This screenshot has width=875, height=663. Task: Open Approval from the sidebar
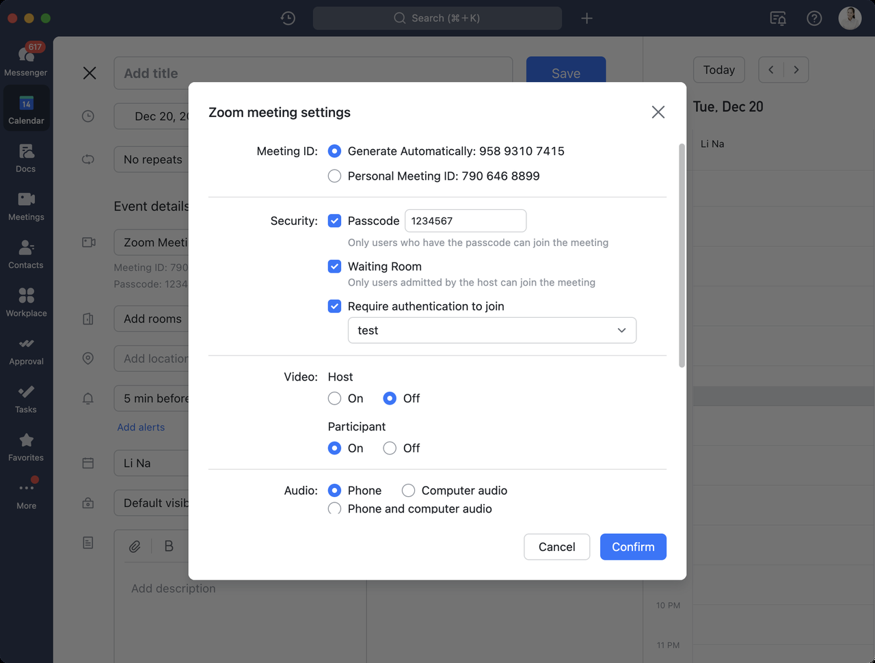tap(26, 349)
